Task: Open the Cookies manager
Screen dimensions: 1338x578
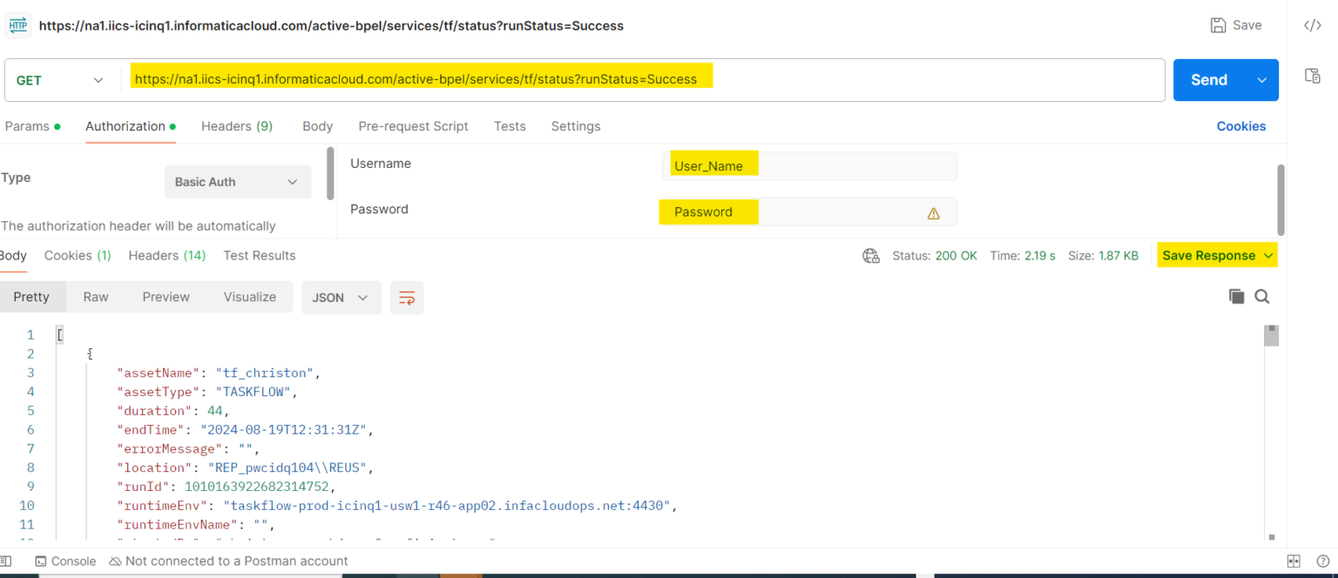Action: coord(1240,126)
